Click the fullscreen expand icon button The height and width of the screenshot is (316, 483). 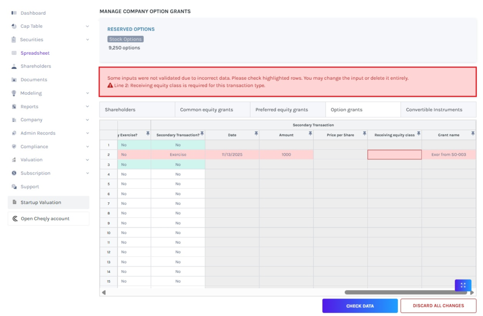(463, 285)
